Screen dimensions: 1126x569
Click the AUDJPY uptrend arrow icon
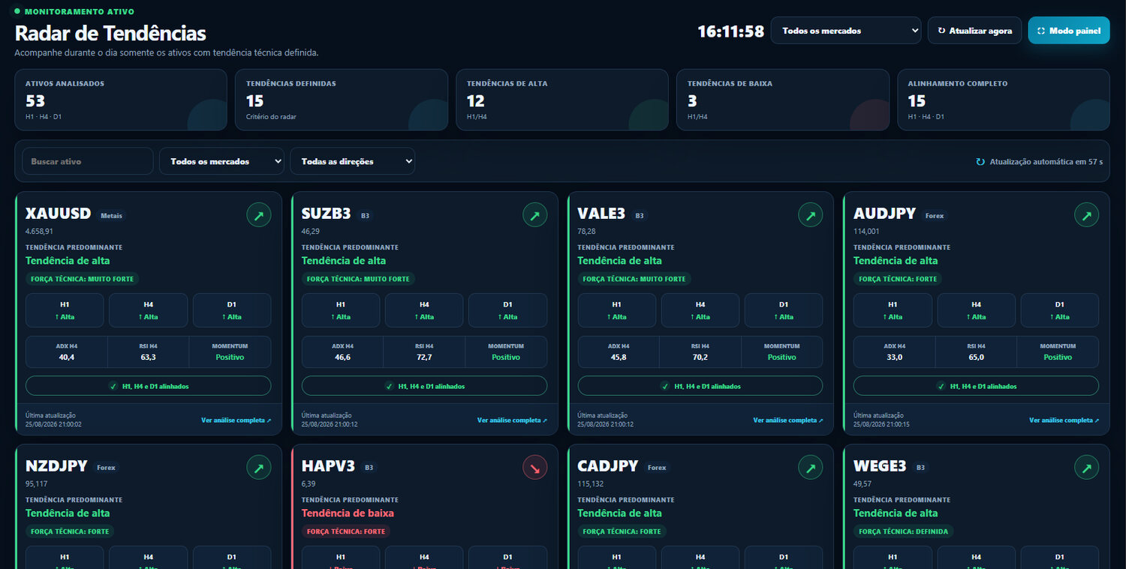click(1087, 215)
